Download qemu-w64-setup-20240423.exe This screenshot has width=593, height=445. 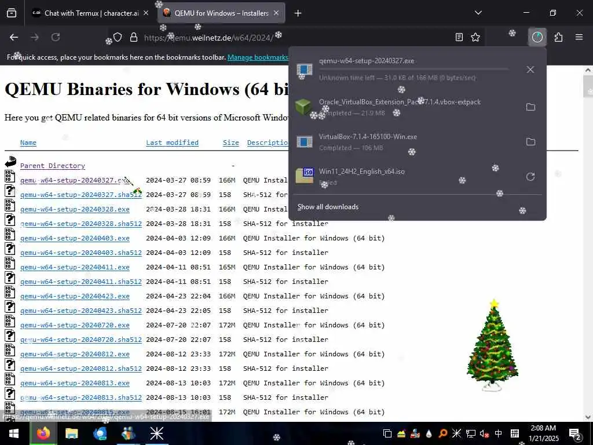[x=75, y=296]
